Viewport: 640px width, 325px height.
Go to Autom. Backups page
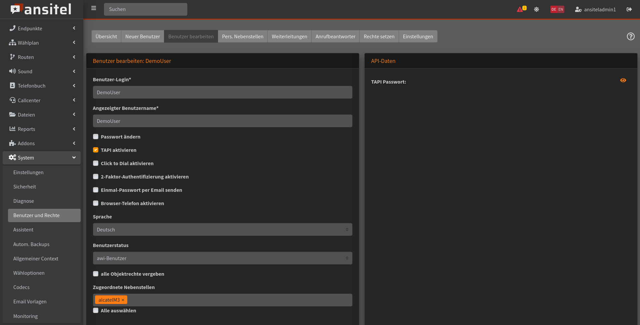pyautogui.click(x=31, y=244)
